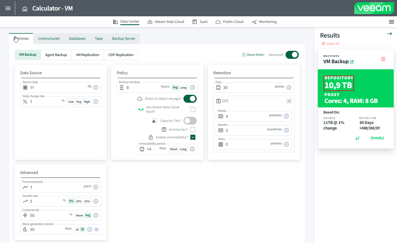Select Short immutability period preset
The image size is (397, 243).
click(174, 149)
